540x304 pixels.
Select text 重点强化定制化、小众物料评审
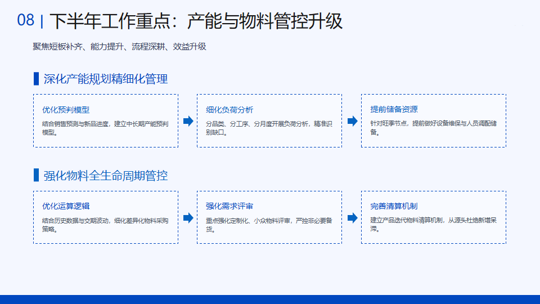tap(248, 221)
